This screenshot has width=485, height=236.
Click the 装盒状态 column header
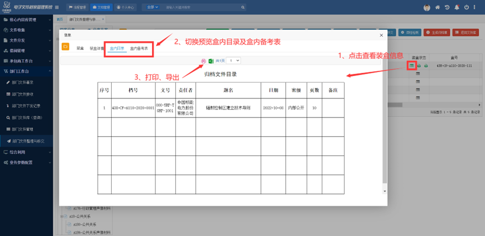point(418,58)
